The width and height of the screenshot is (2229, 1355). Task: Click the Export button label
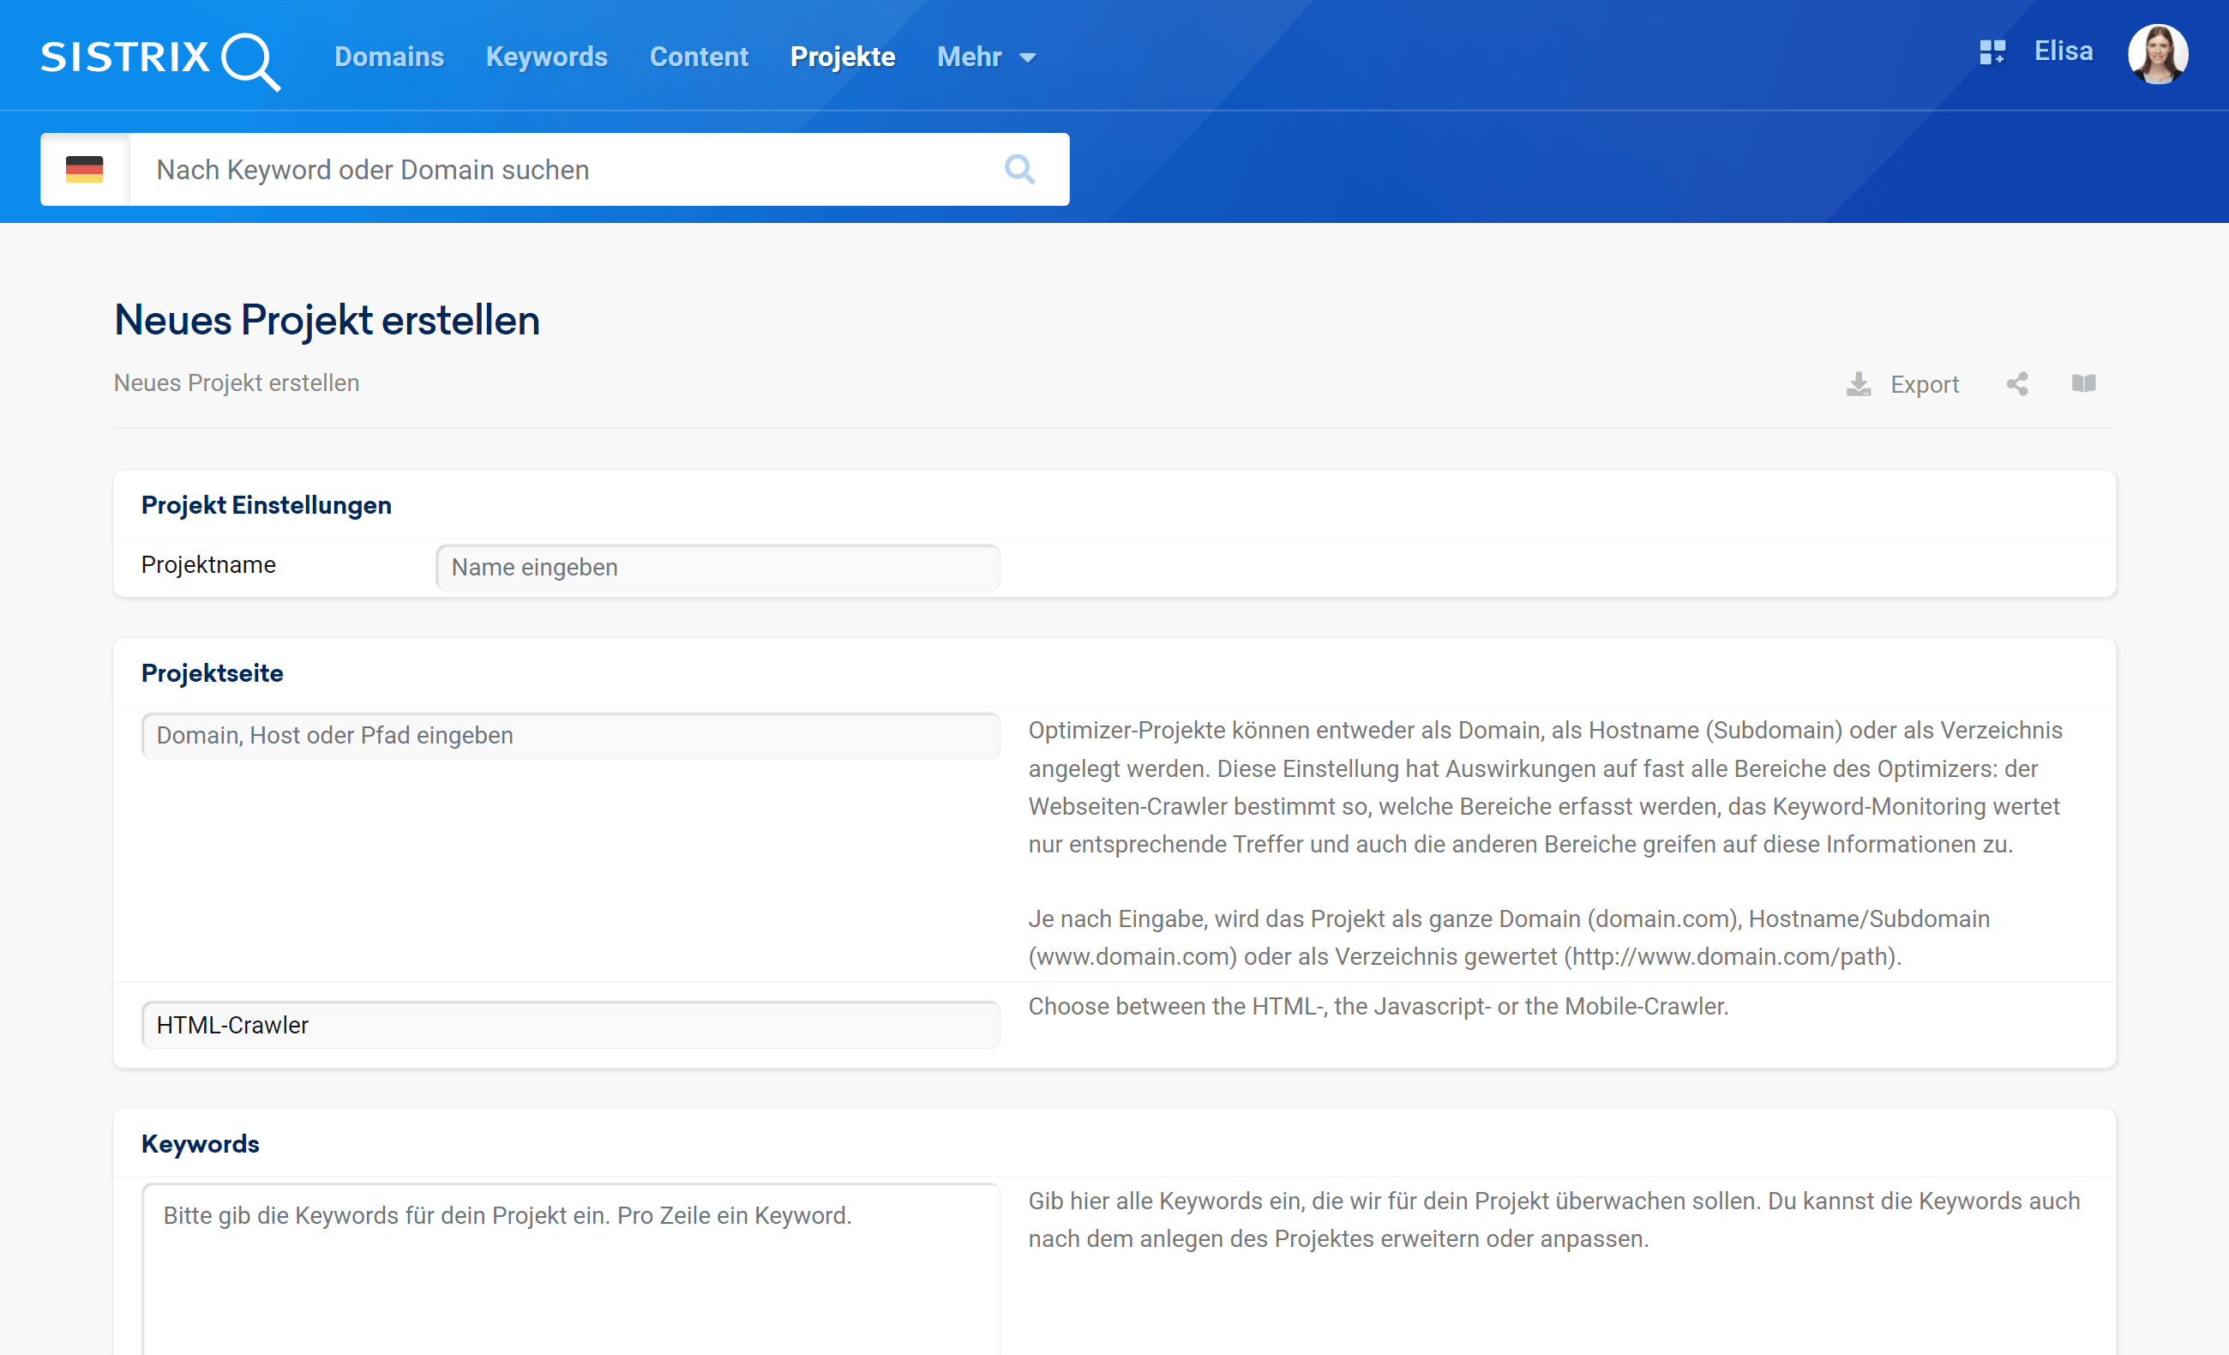tap(1924, 385)
